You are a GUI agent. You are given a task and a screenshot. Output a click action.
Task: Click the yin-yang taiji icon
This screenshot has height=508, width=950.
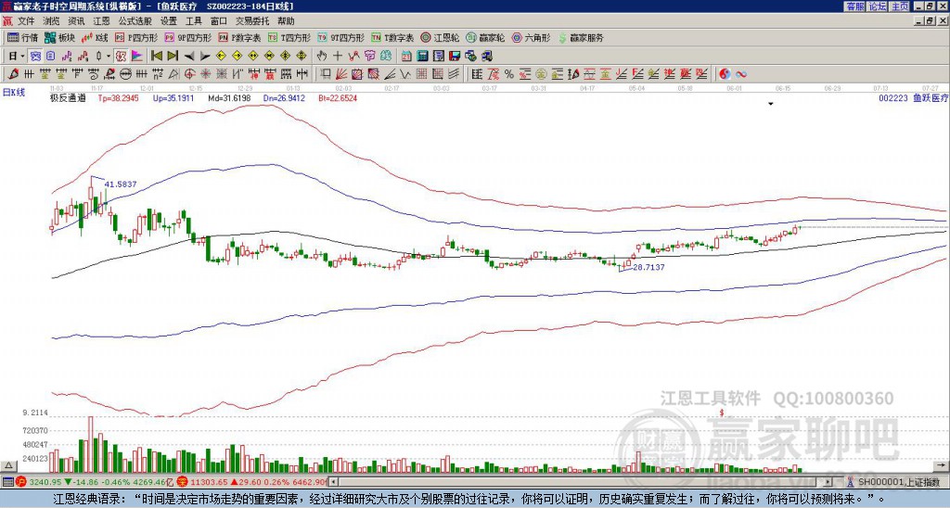725,74
